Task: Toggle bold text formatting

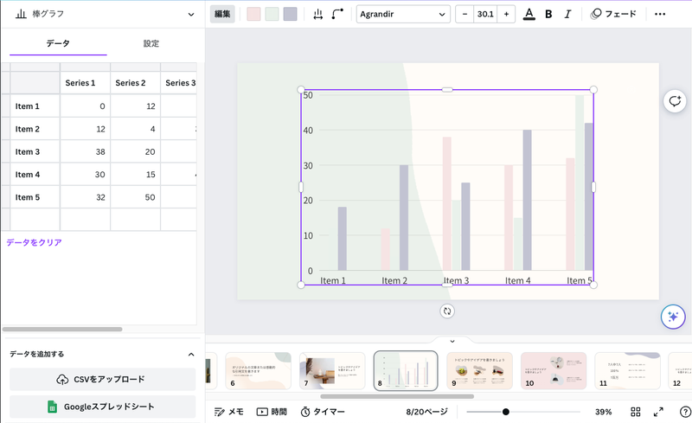Action: point(548,14)
